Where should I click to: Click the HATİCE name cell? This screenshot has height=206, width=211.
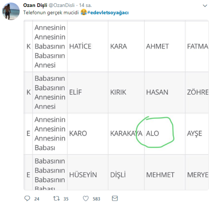pyautogui.click(x=80, y=46)
